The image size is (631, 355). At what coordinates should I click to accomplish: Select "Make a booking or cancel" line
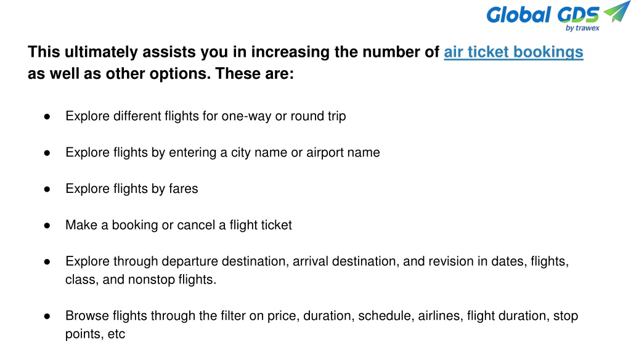pos(179,225)
